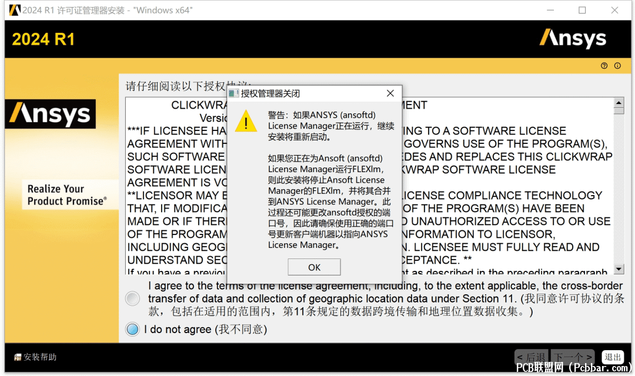Click the dialog paragraph starting with 如果您正在为Ansoft
The height and width of the screenshot is (376, 635).
pyautogui.click(x=330, y=202)
